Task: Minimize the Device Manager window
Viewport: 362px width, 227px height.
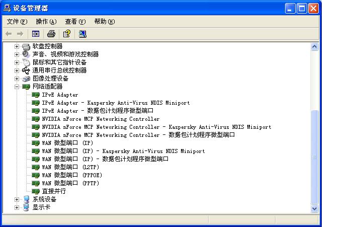Action: point(290,9)
